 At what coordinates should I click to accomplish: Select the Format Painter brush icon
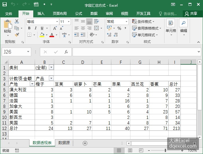[x=17, y=35]
